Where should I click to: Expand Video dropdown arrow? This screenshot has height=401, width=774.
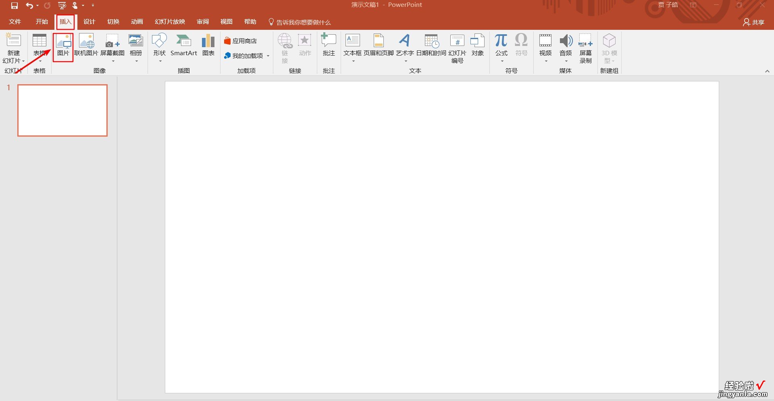pyautogui.click(x=546, y=61)
